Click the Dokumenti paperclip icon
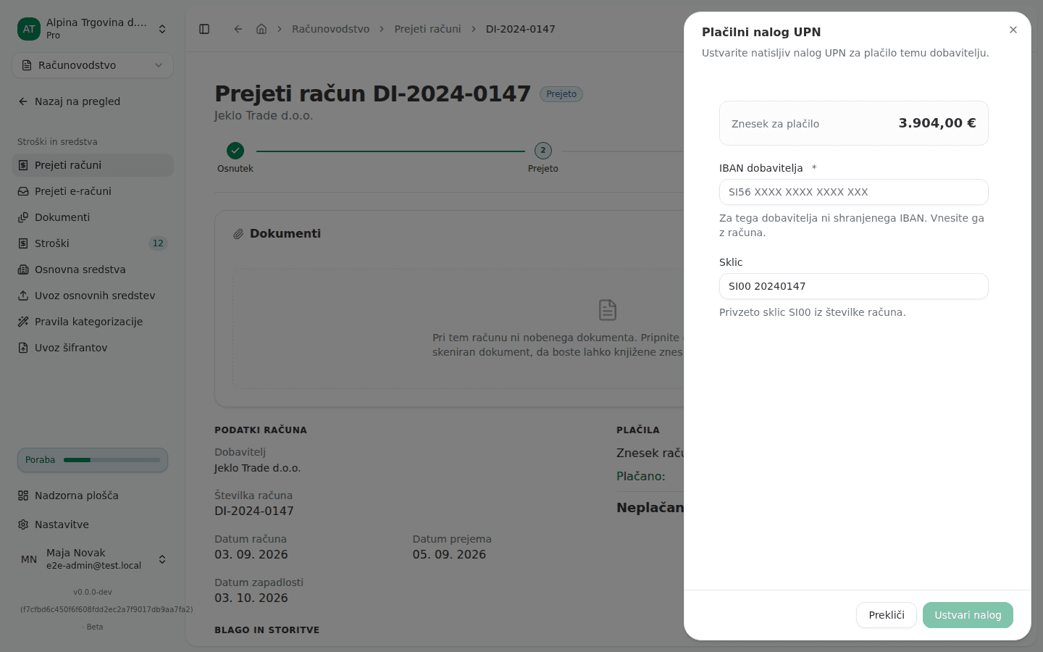1043x652 pixels. (238, 234)
